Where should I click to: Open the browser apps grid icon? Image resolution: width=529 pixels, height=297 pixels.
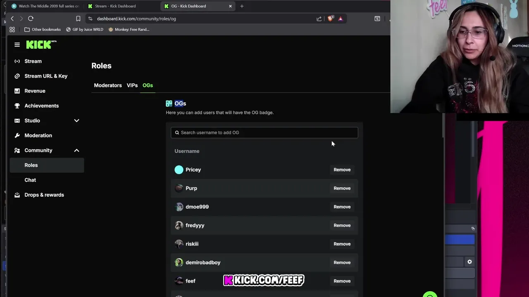(12, 29)
